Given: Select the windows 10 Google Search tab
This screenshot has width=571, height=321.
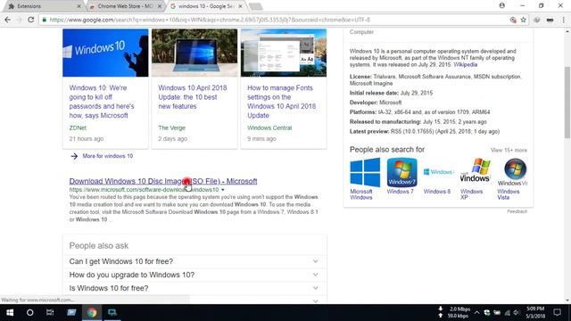Looking at the screenshot, I should 206,6.
